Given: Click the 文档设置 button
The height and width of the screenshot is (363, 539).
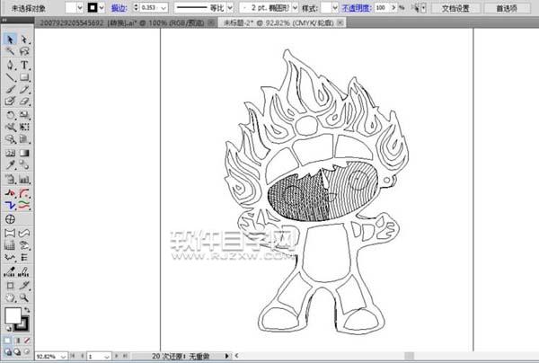Looking at the screenshot, I should (455, 7).
